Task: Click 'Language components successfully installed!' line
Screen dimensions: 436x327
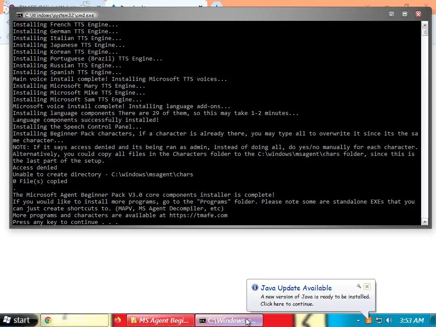Action: point(86,120)
